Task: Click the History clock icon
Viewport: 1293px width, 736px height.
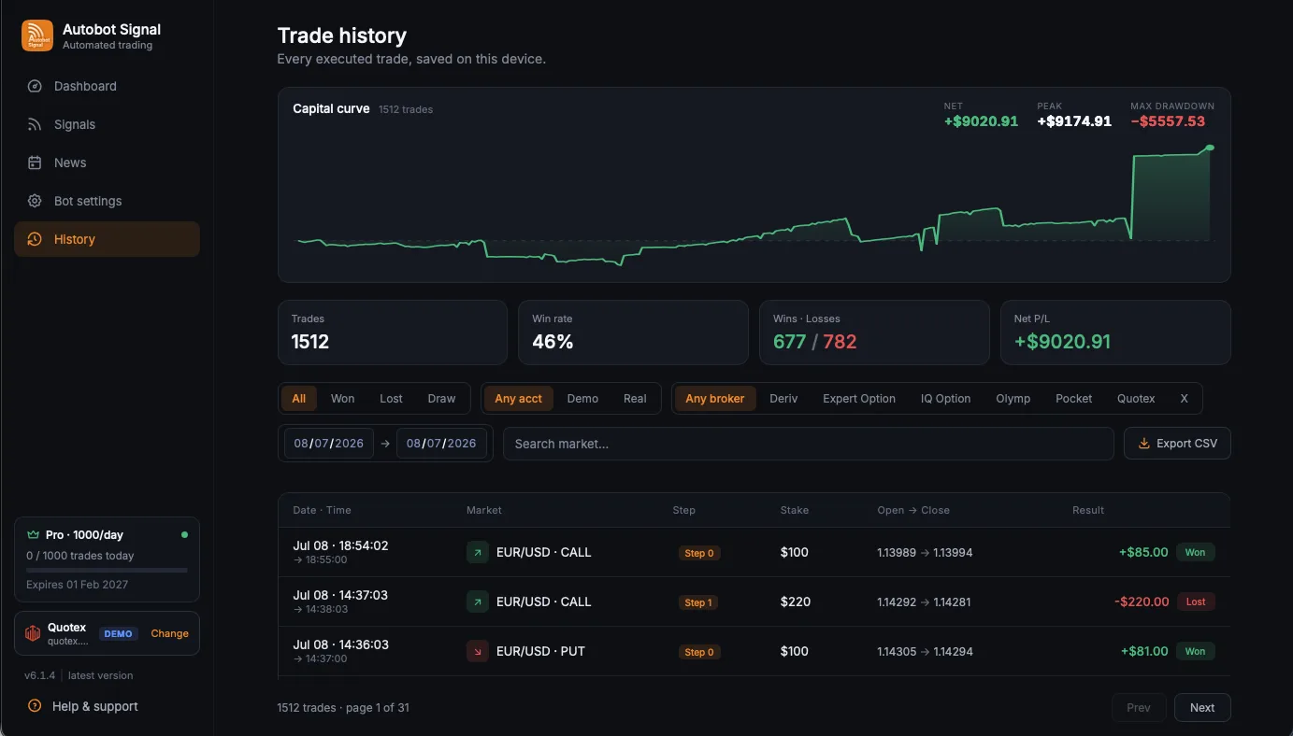Action: coord(35,239)
